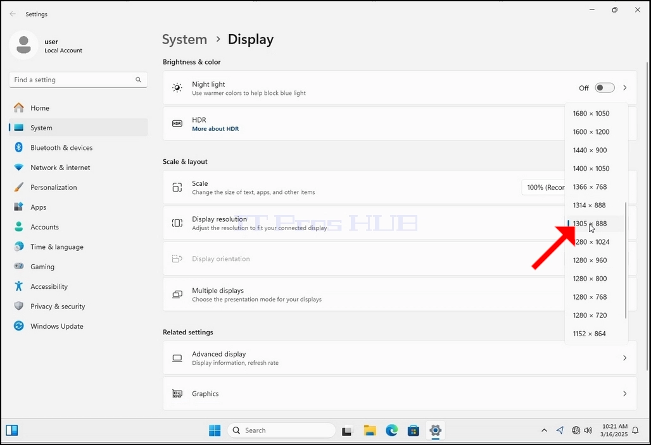Click the Find a setting search box
Image resolution: width=651 pixels, height=445 pixels.
(x=78, y=80)
